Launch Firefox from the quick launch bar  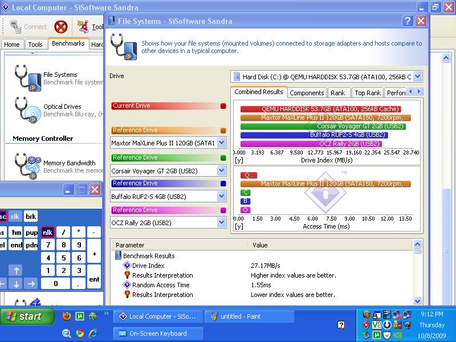pyautogui.click(x=67, y=316)
